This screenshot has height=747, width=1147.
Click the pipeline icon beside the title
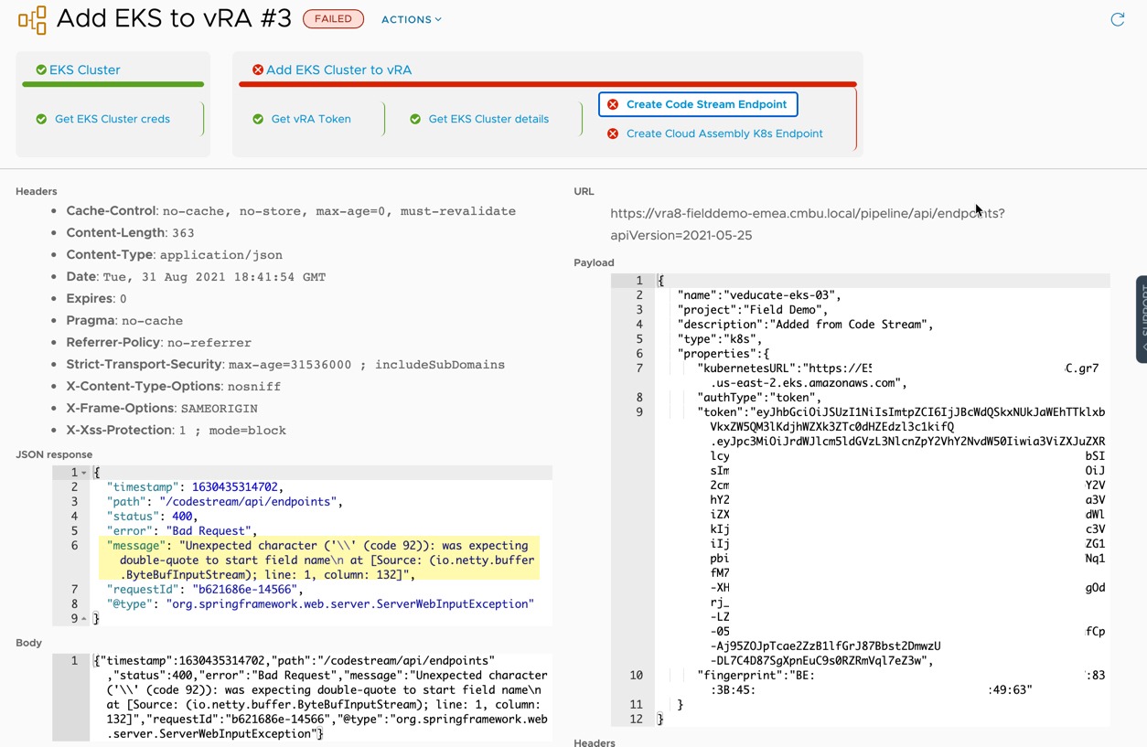point(32,20)
